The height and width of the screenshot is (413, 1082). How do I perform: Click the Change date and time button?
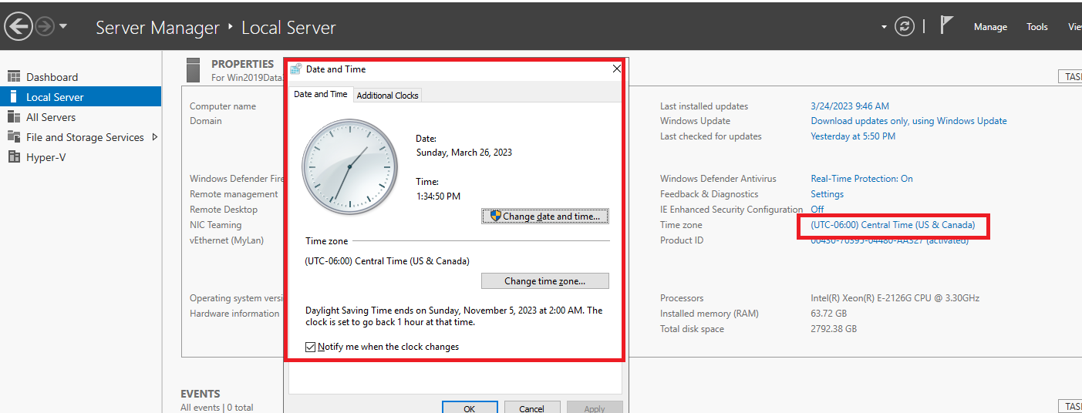coord(545,217)
